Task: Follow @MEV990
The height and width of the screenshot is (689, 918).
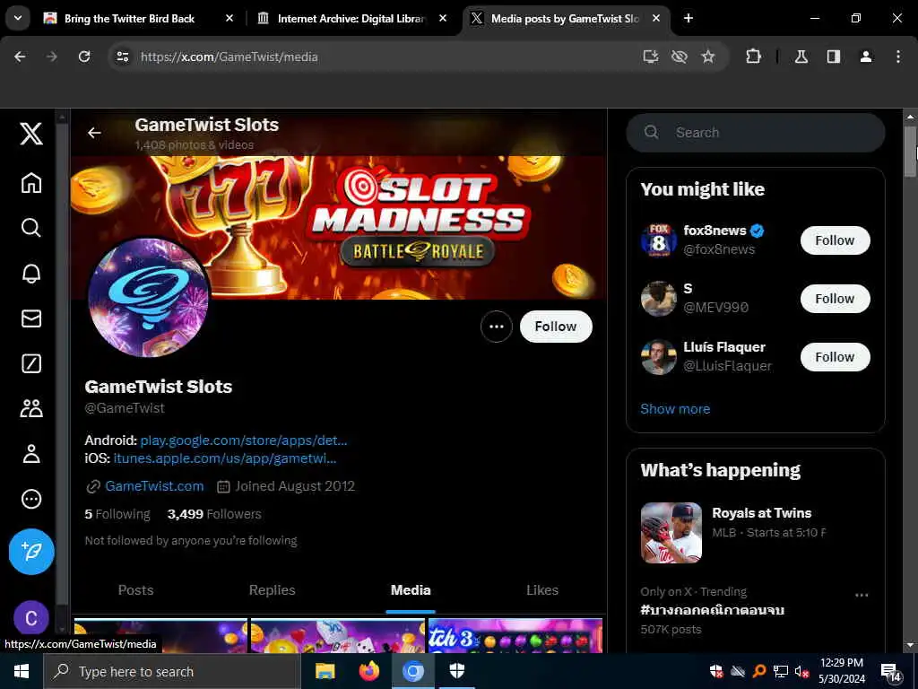Action: click(x=835, y=299)
